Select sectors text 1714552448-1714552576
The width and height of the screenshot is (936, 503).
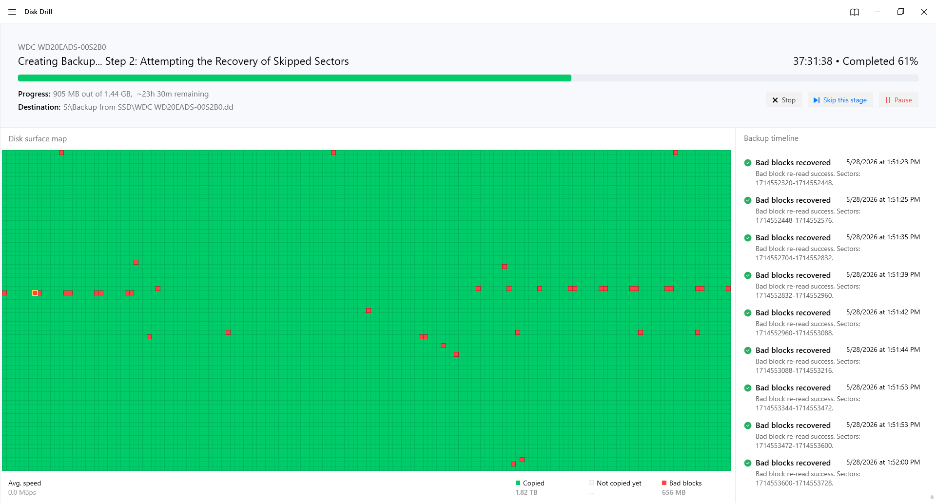(x=794, y=221)
